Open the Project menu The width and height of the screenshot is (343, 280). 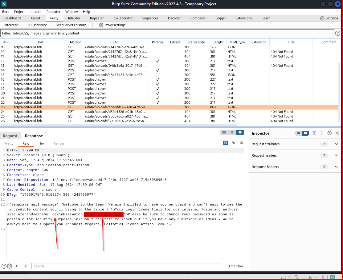19,12
